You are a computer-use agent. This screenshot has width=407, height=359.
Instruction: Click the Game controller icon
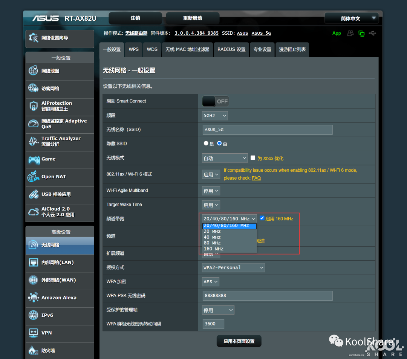point(34,159)
